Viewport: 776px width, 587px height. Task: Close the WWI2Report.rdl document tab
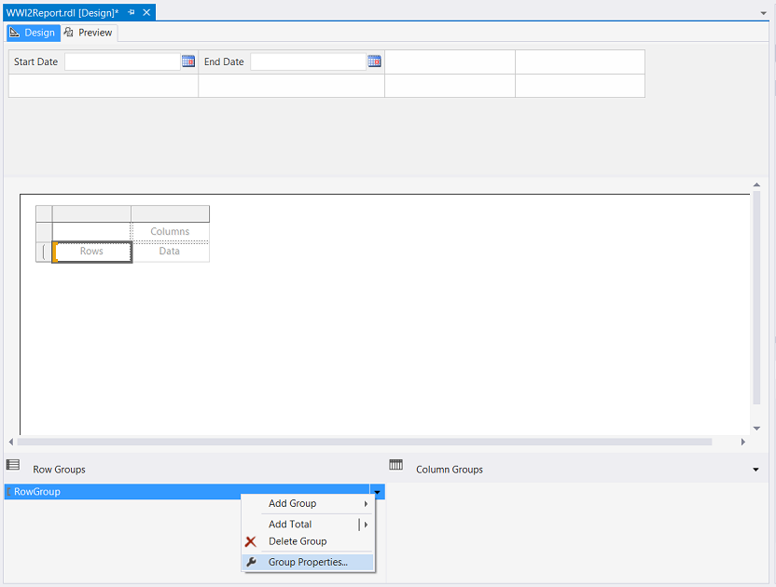146,12
